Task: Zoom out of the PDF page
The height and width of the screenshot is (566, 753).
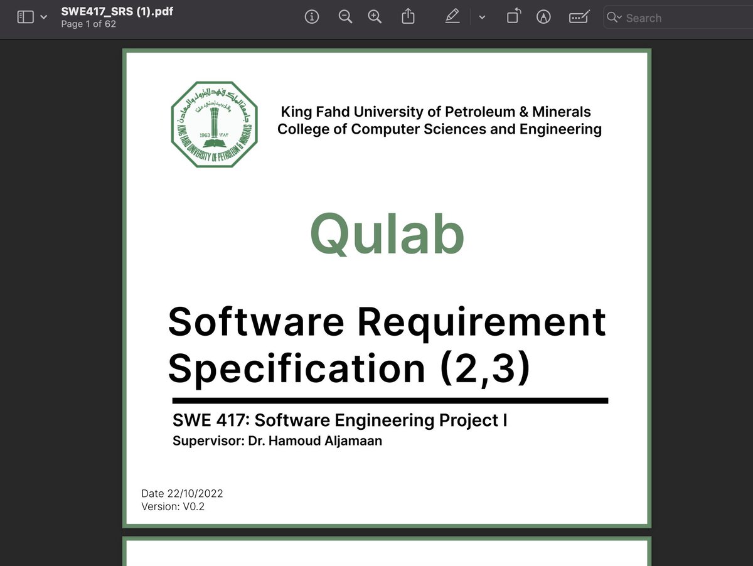Action: (x=345, y=18)
